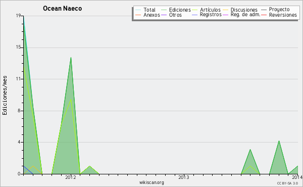This screenshot has width=303, height=187.
Task: Select the Ediciones legend entry
Action: pos(176,10)
